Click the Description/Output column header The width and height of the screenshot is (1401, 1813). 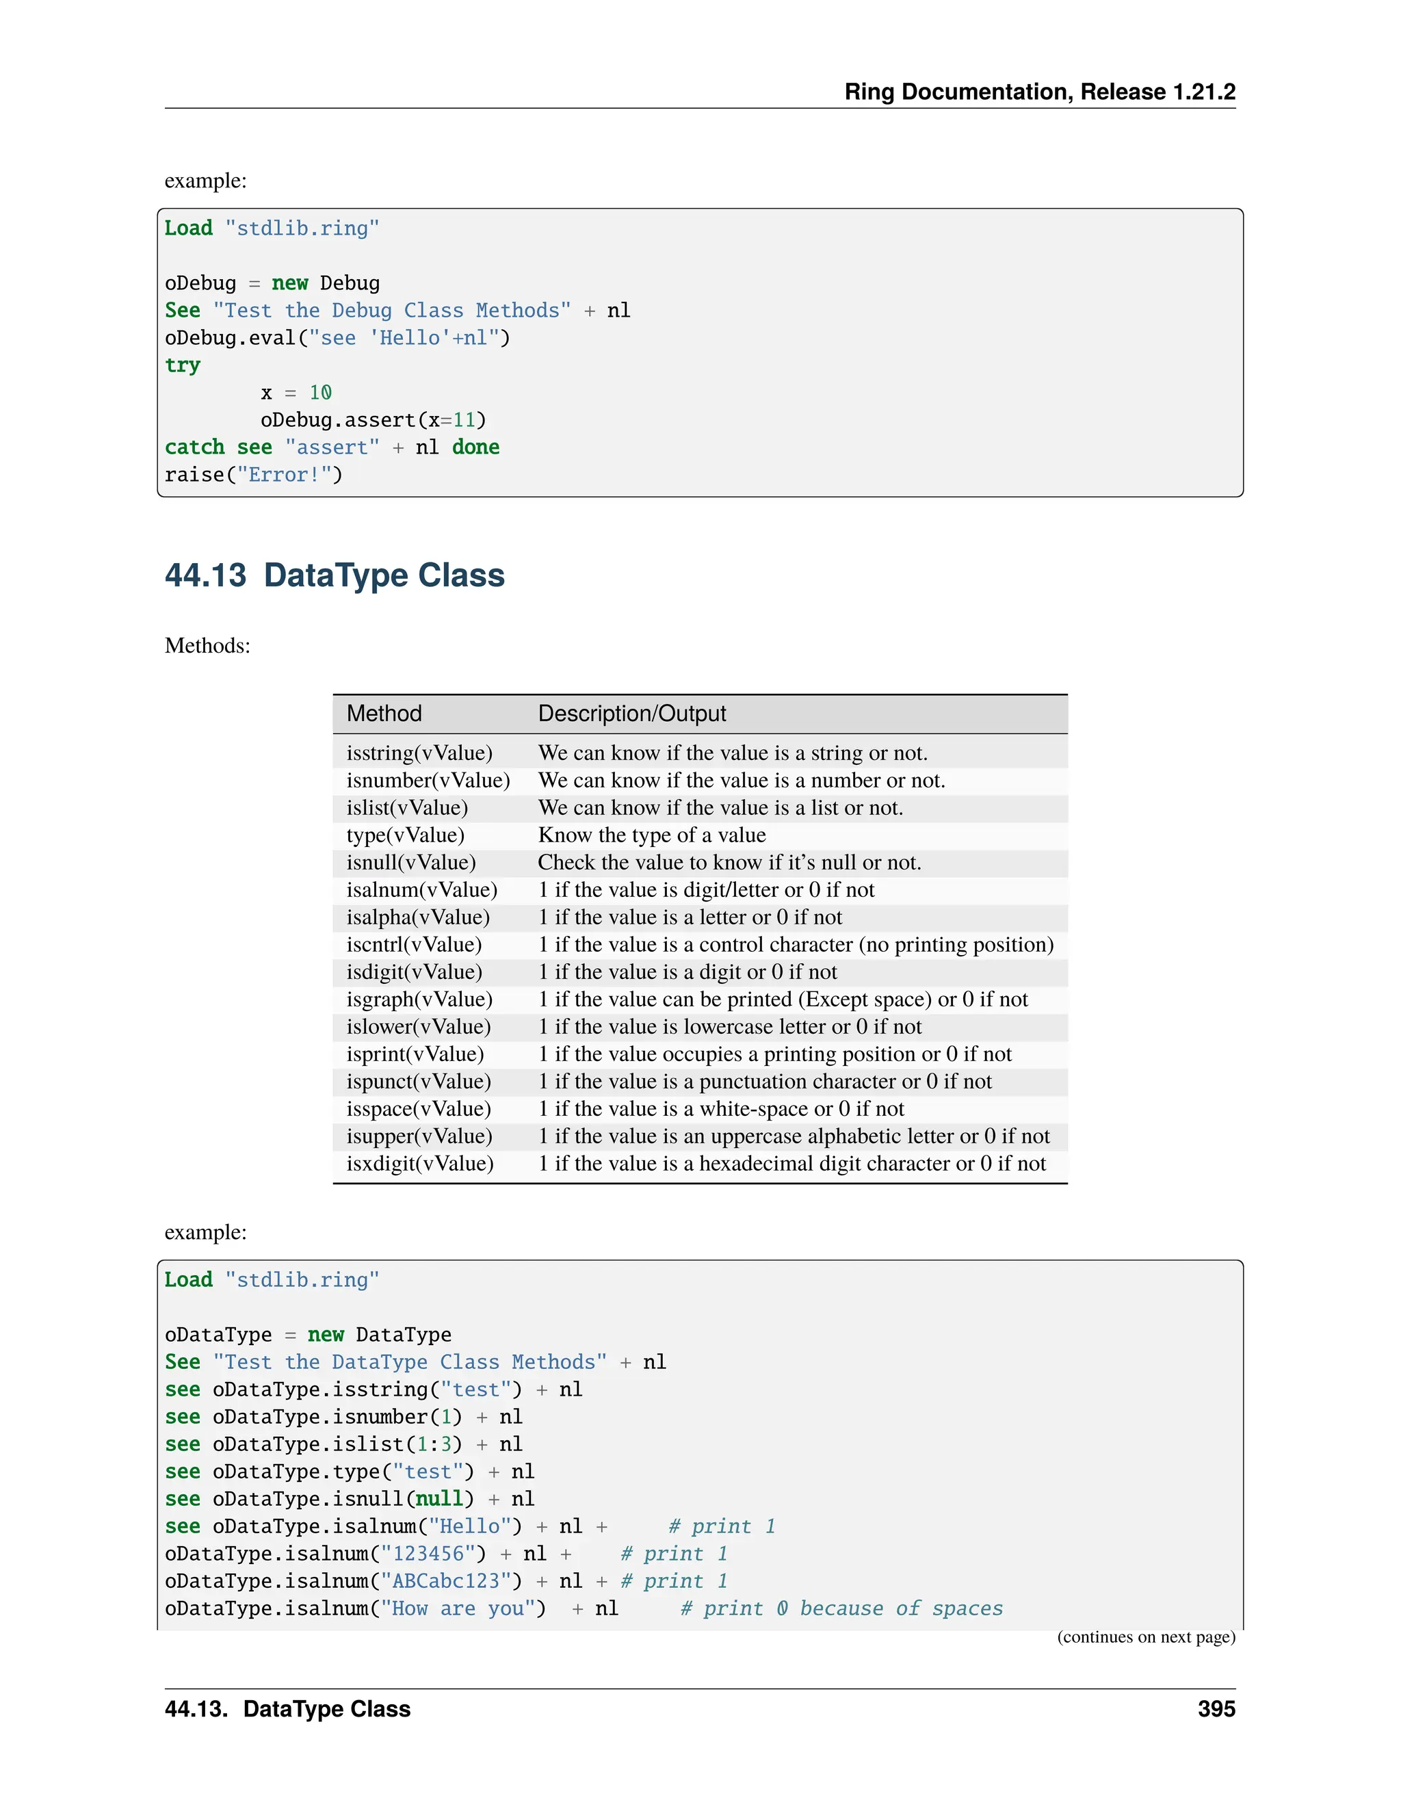[631, 714]
